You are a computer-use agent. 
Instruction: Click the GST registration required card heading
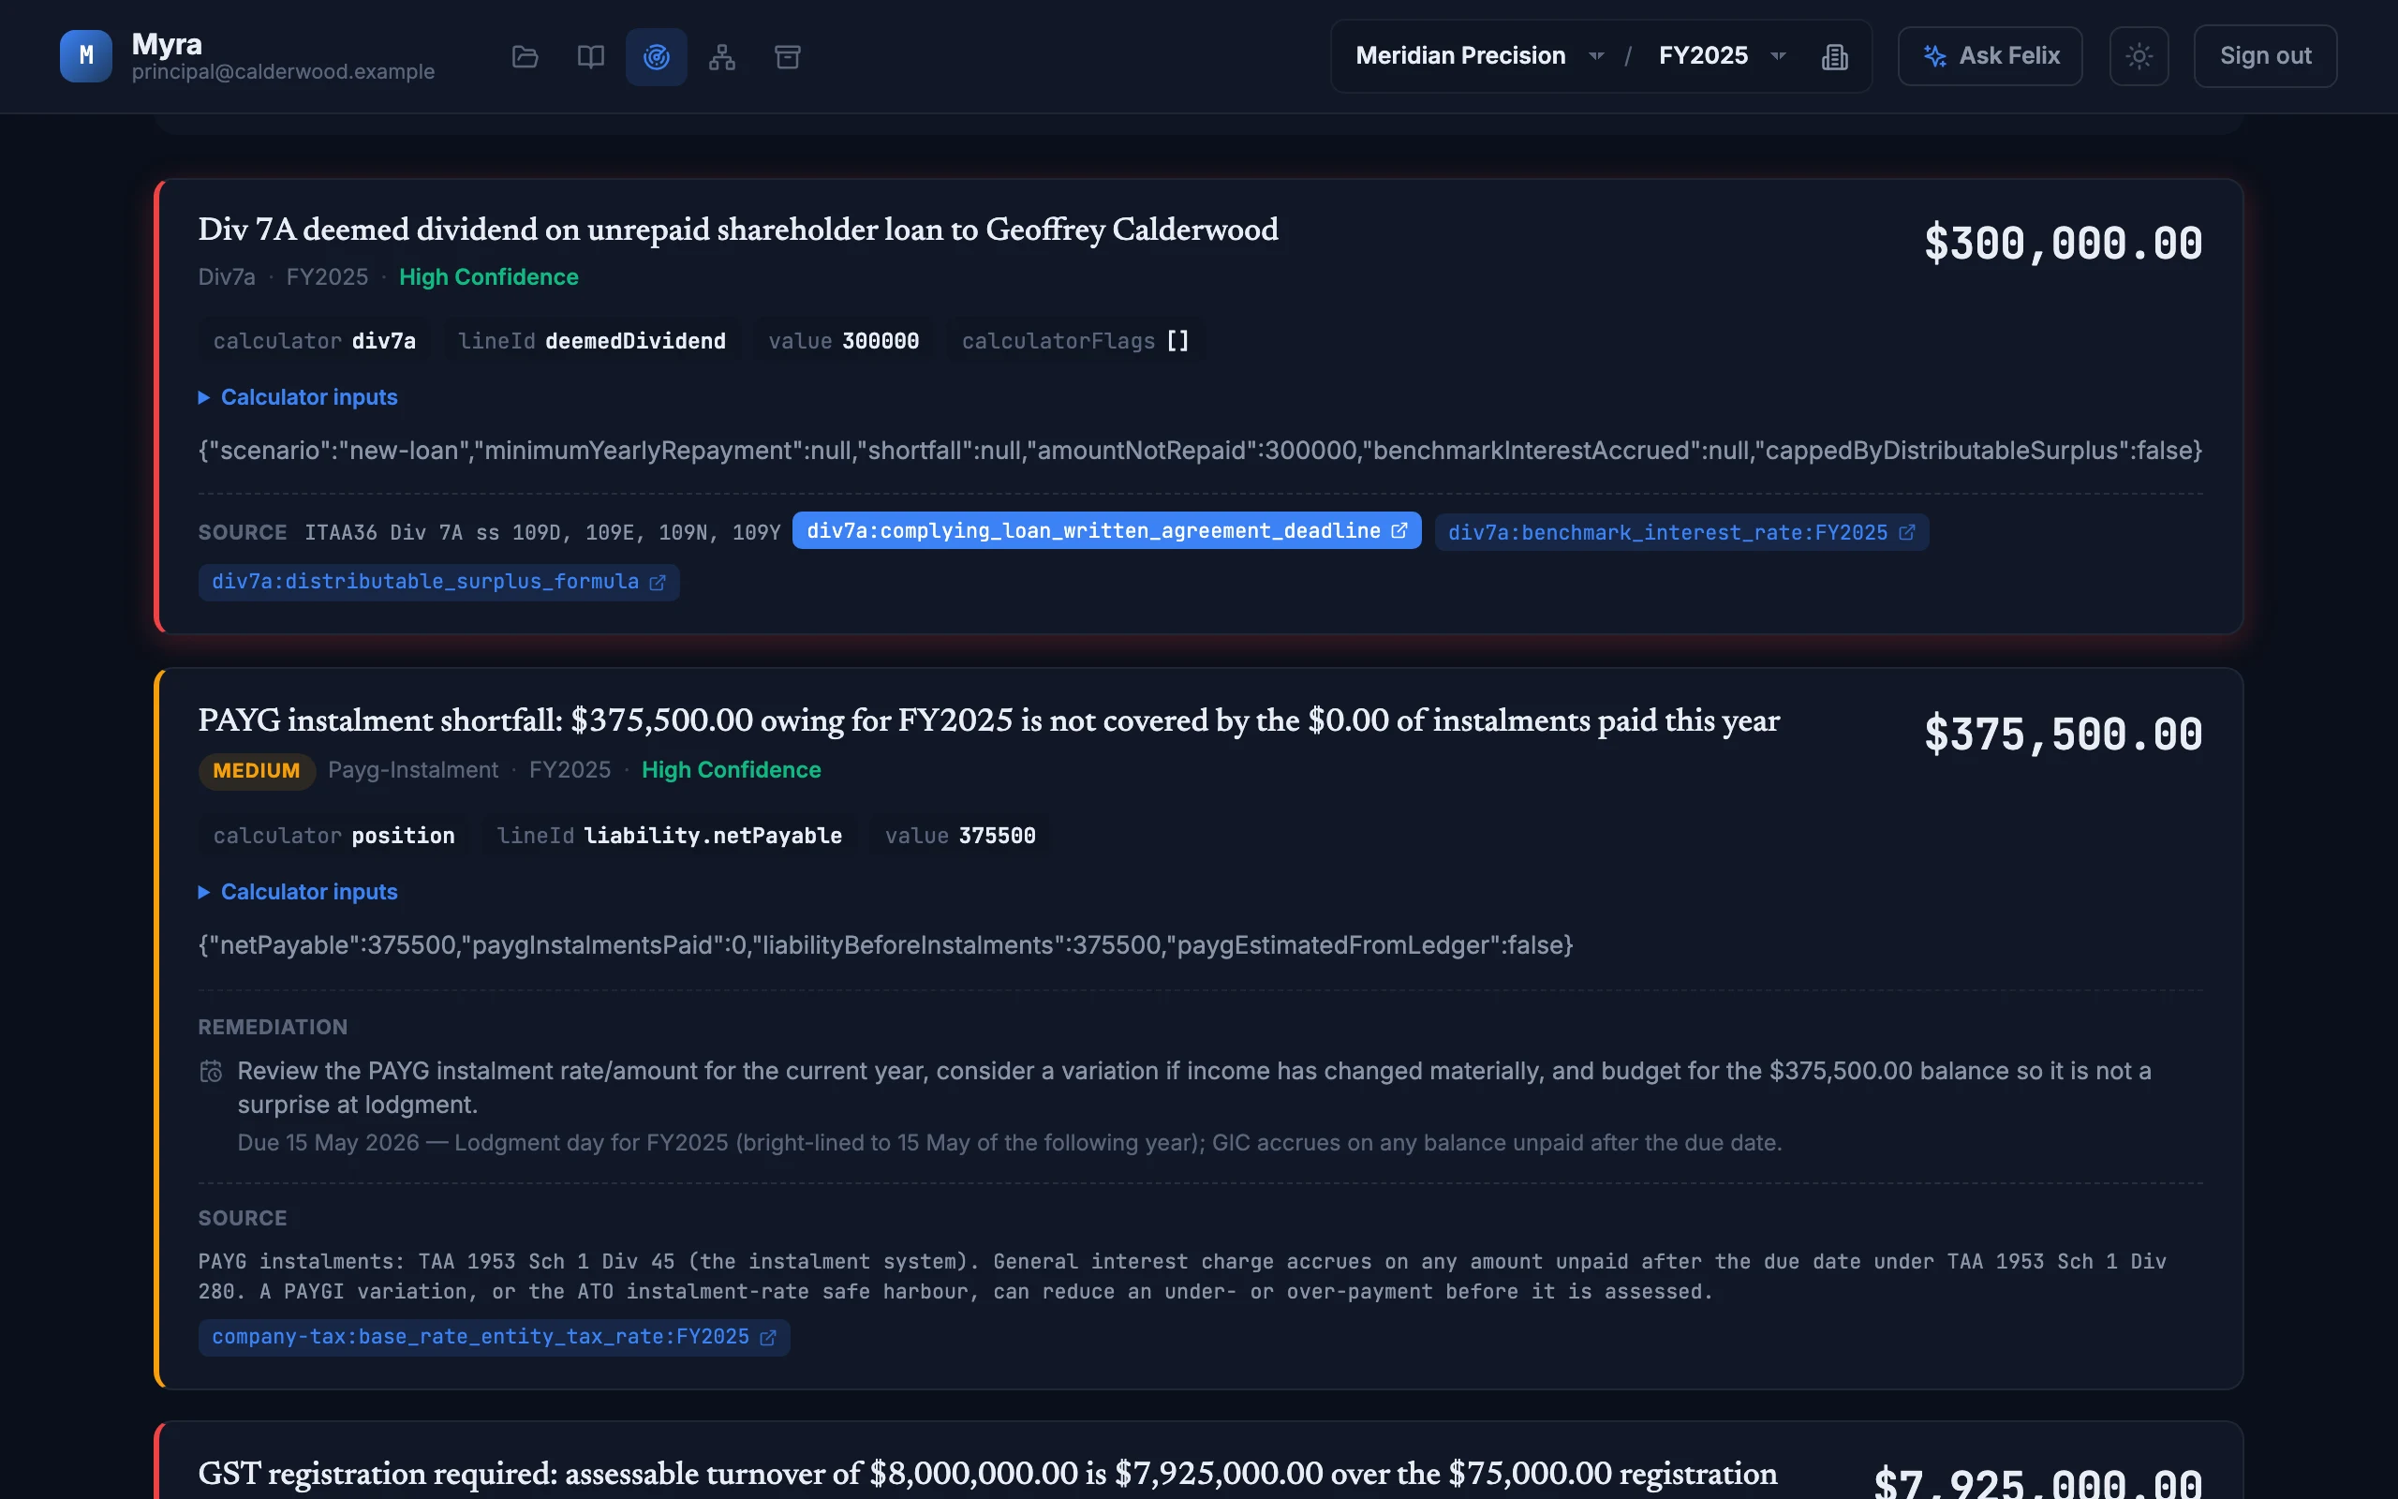[x=987, y=1473]
